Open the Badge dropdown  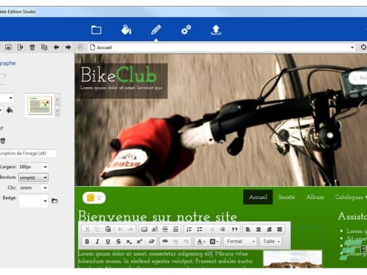[33, 201]
